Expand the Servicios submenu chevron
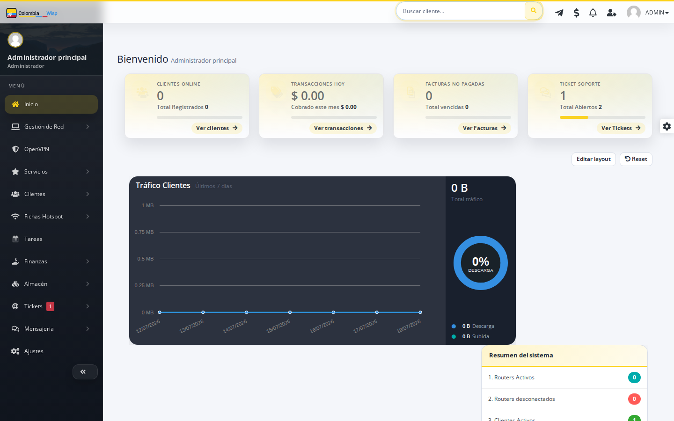Viewport: 674px width, 421px height. (88, 172)
